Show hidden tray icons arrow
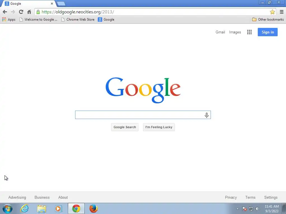286x214 pixels. 237,209
